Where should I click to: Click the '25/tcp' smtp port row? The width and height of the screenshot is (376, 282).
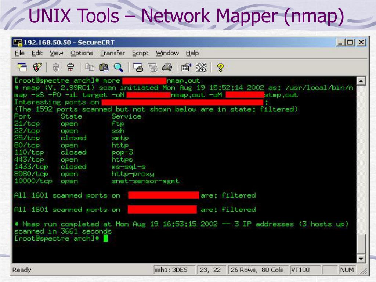(72, 138)
